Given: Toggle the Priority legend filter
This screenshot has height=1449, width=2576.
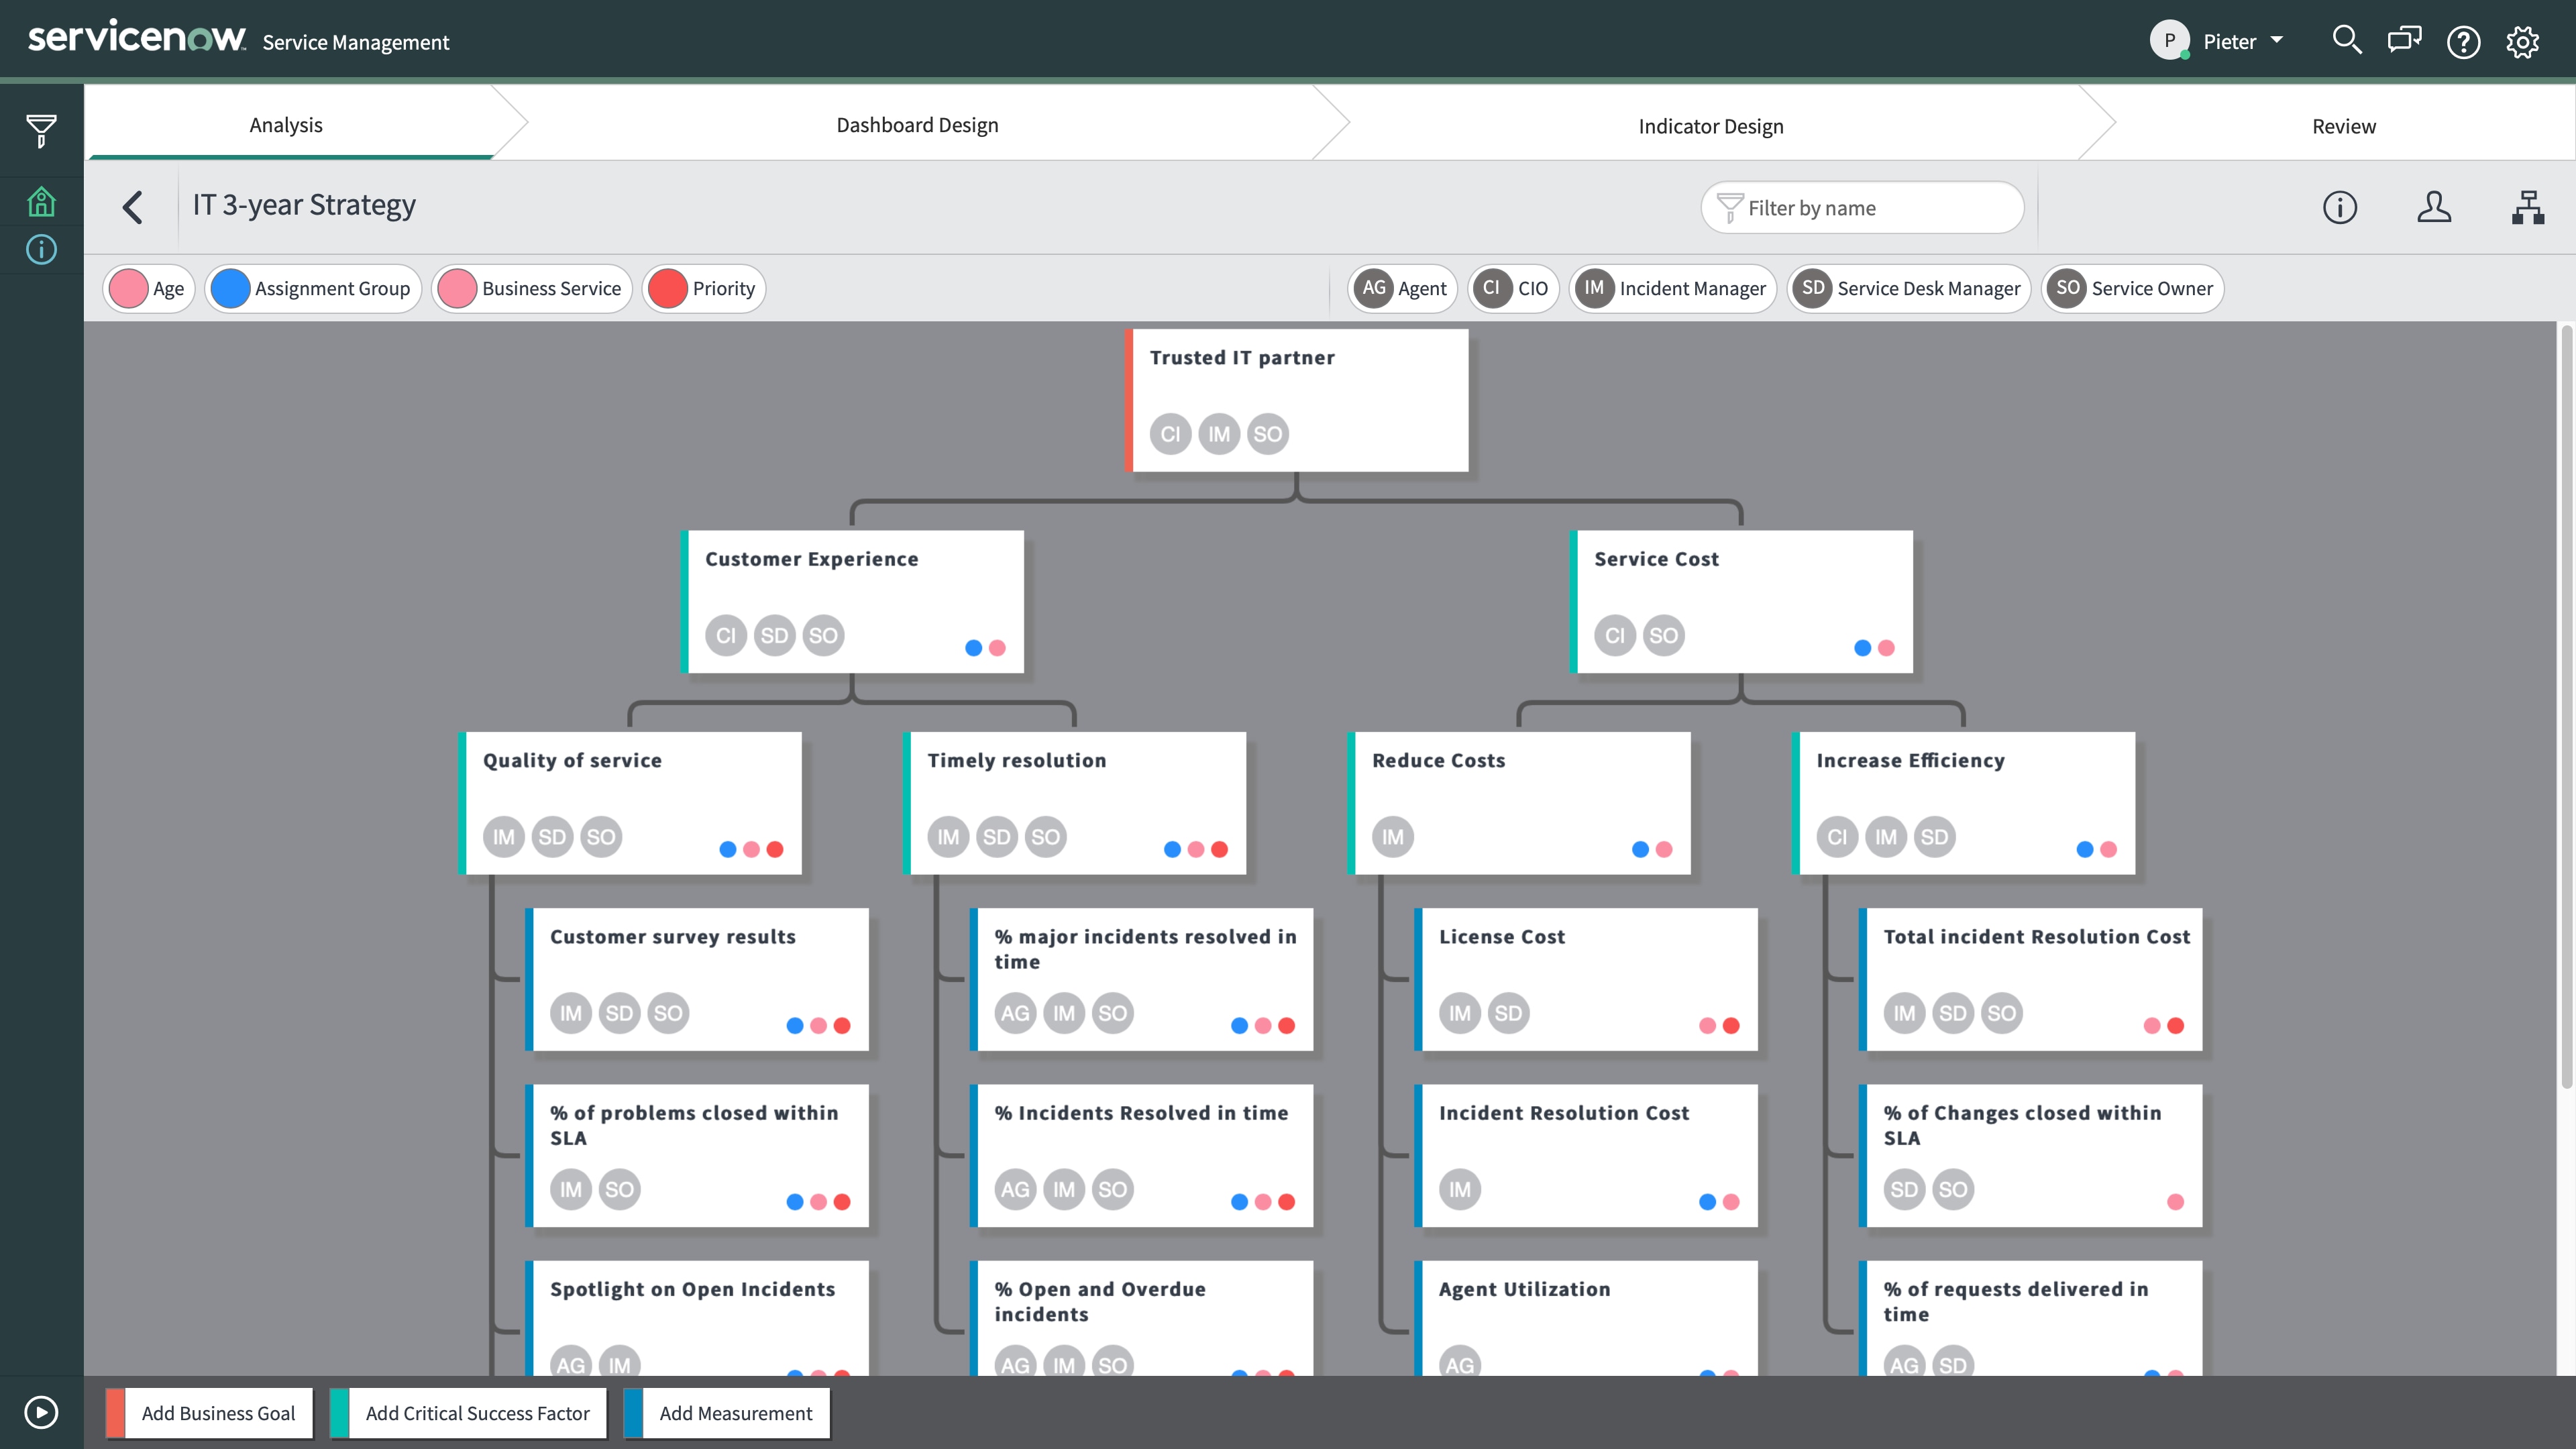Looking at the screenshot, I should (x=703, y=288).
